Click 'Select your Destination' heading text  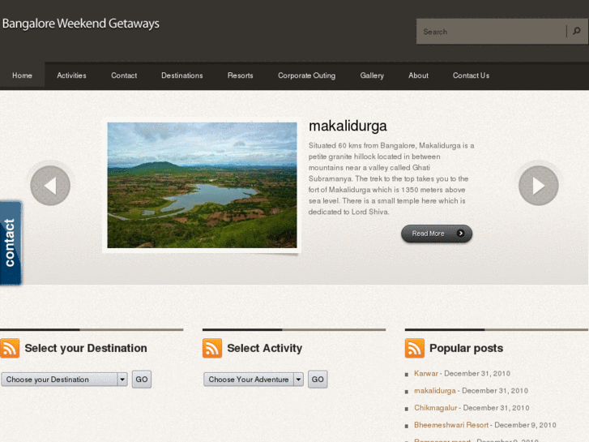[86, 348]
